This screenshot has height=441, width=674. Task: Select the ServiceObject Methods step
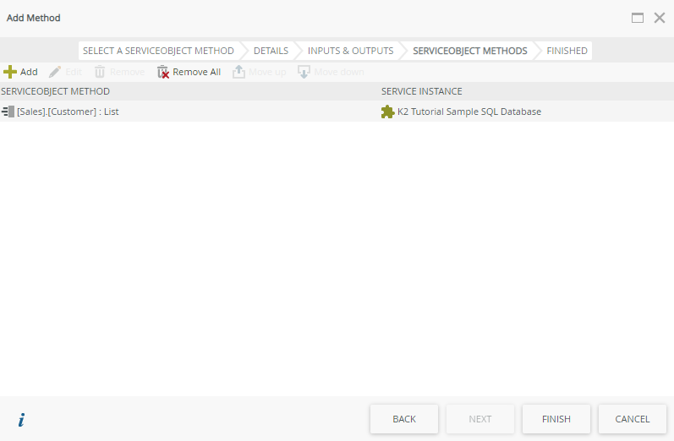(x=470, y=51)
